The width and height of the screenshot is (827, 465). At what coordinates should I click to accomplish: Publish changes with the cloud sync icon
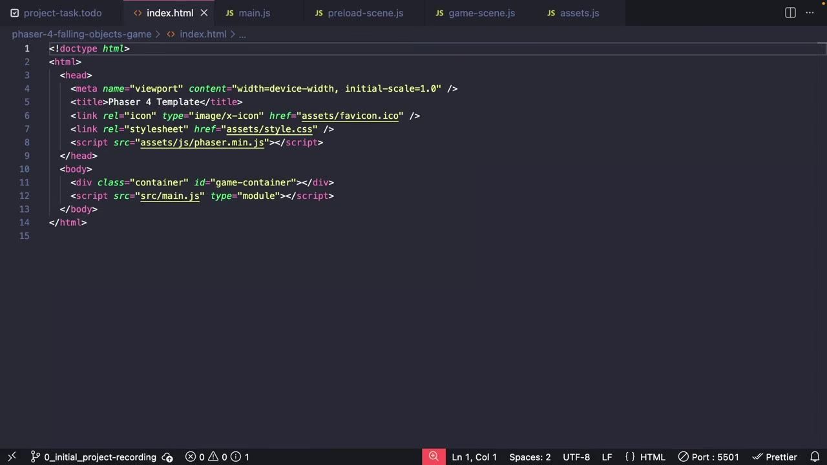click(167, 457)
